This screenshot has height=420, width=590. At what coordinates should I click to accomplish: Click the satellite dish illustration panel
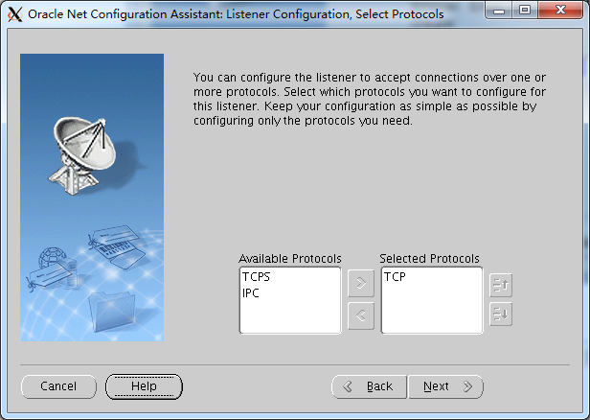pyautogui.click(x=92, y=198)
